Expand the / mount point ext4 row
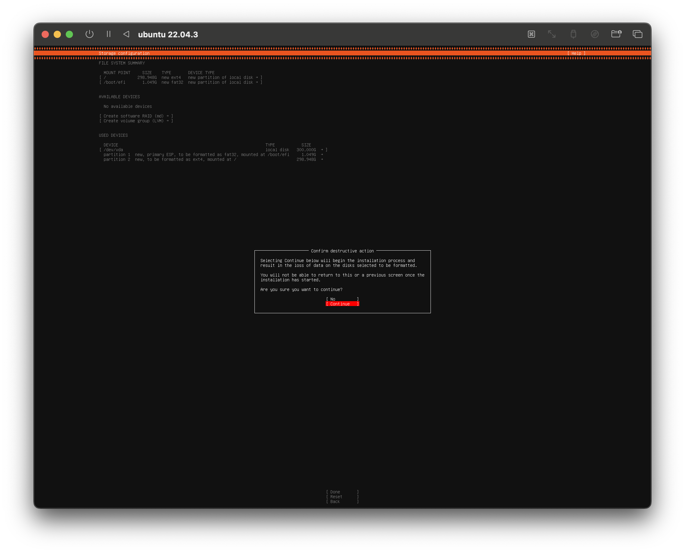 coord(181,77)
